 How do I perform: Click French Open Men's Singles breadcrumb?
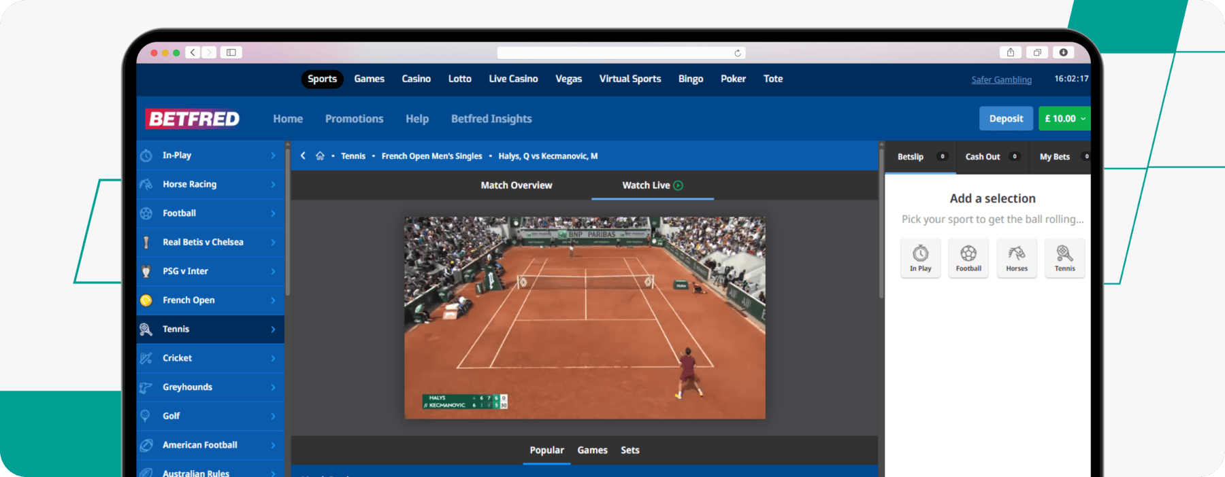click(x=431, y=156)
